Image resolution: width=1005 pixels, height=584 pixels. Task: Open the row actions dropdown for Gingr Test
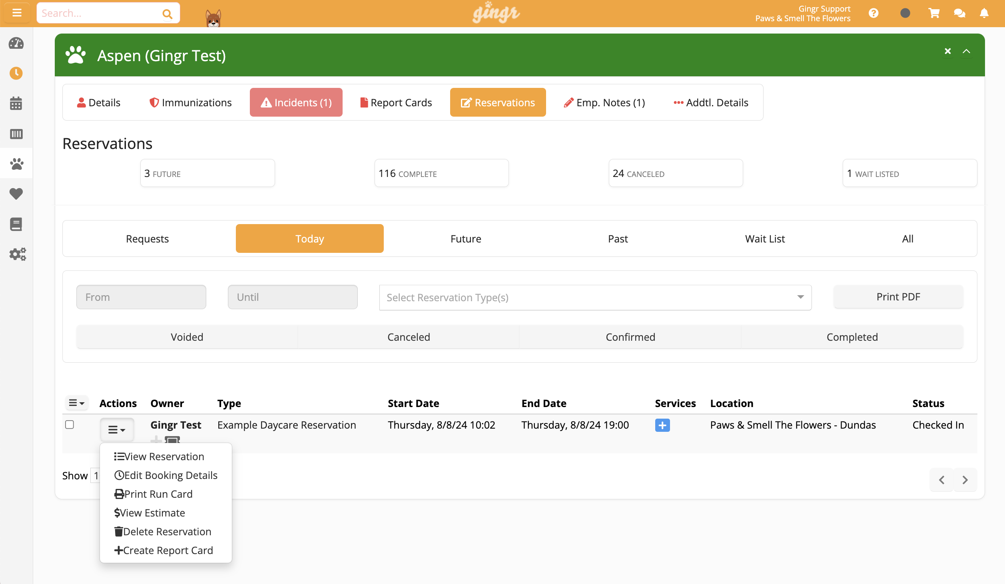click(117, 430)
